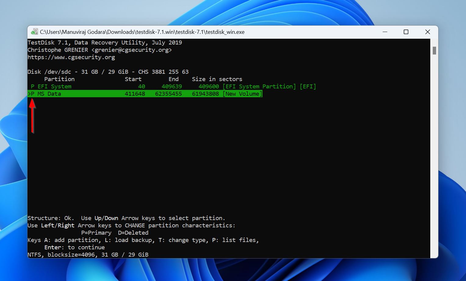This screenshot has width=466, height=281.
Task: Select the highlighted MS Data partition row
Action: click(145, 94)
